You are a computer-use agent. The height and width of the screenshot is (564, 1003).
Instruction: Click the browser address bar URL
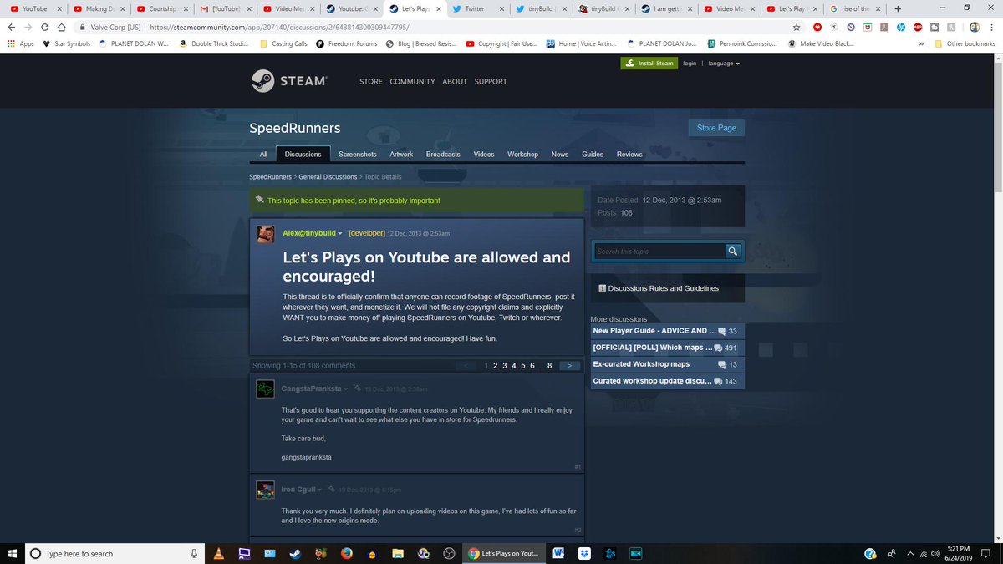pyautogui.click(x=279, y=27)
